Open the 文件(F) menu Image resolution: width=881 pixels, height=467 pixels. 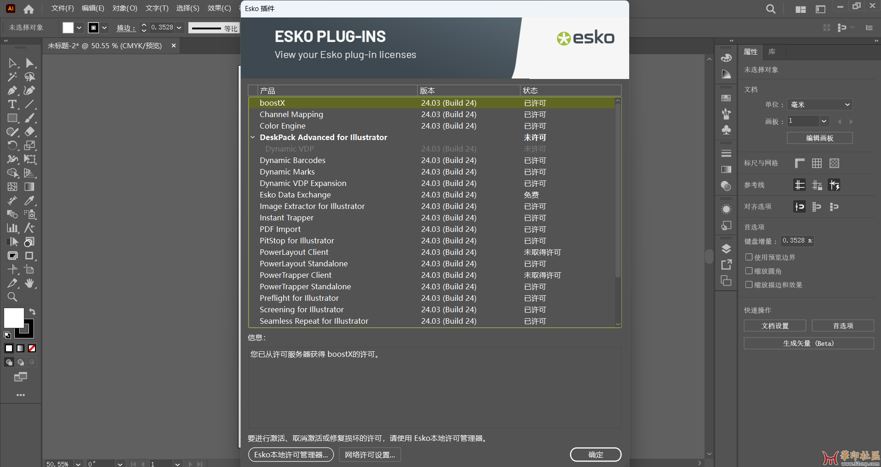(63, 8)
